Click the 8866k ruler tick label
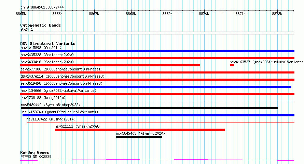Image resolution: width=304 pixels, height=164 pixels. (x=58, y=14)
